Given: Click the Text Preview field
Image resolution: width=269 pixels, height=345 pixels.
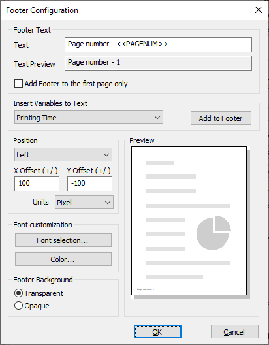Looking at the screenshot, I should coord(158,63).
